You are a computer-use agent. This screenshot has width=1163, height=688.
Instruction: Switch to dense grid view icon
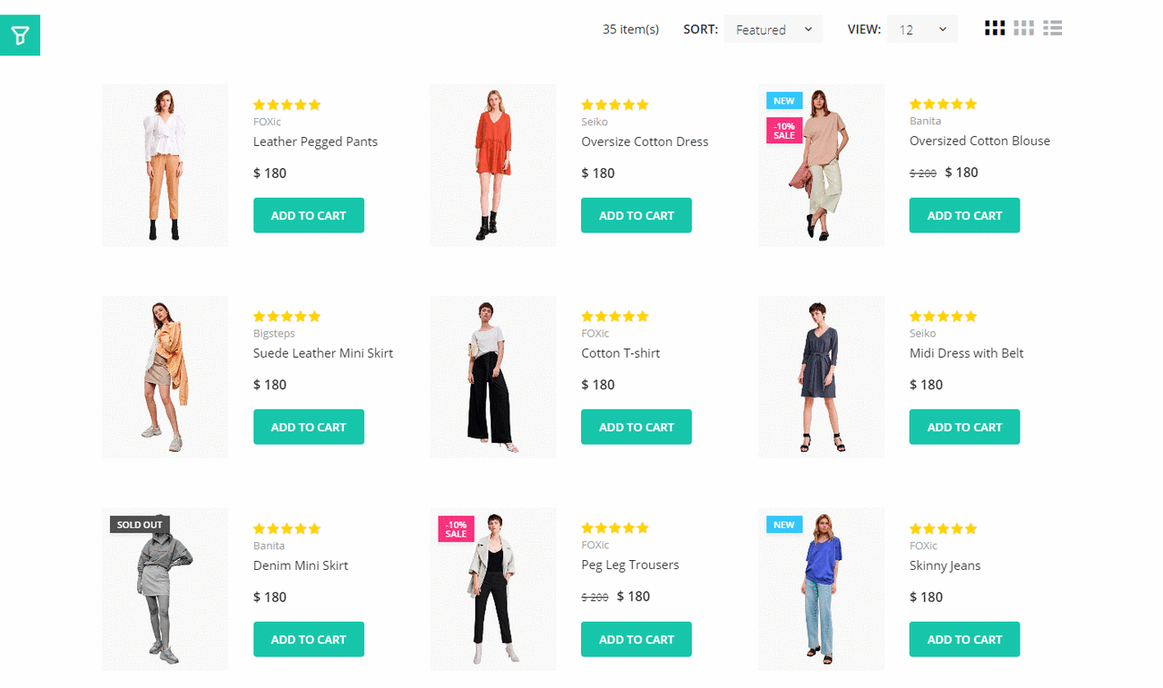click(995, 29)
